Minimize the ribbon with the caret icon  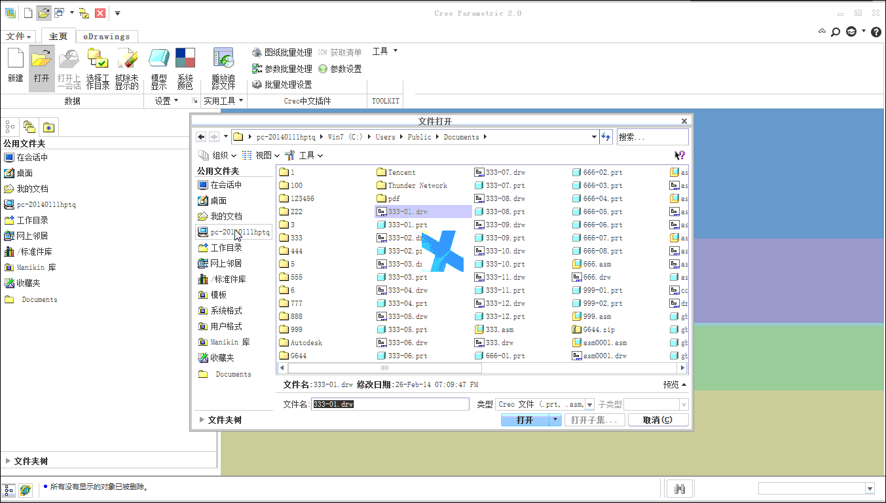coord(822,31)
